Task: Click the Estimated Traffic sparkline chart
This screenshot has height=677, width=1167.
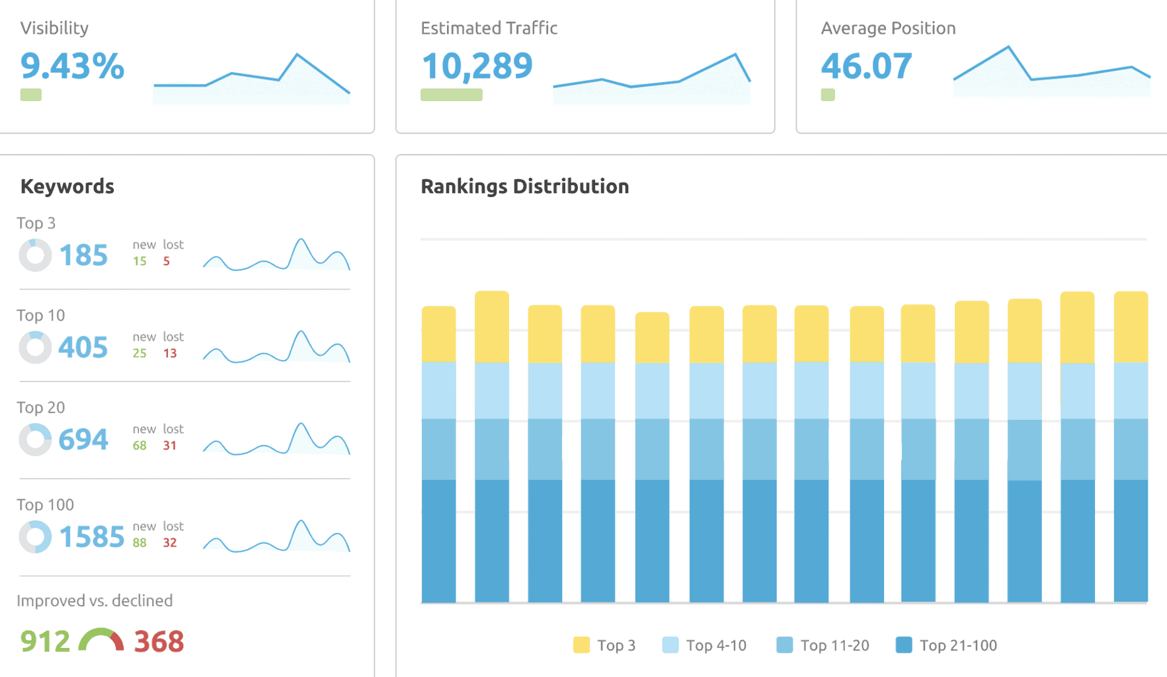Action: [x=651, y=79]
